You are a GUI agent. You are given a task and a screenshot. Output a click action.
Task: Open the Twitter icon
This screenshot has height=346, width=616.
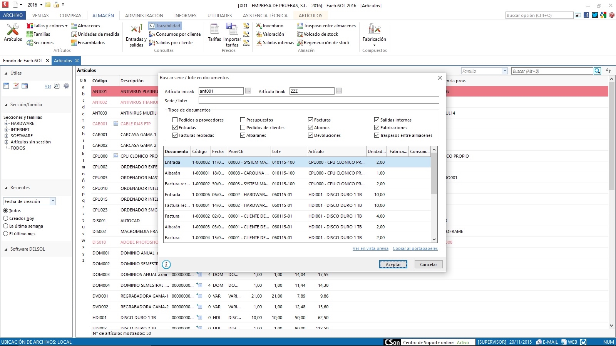click(595, 15)
